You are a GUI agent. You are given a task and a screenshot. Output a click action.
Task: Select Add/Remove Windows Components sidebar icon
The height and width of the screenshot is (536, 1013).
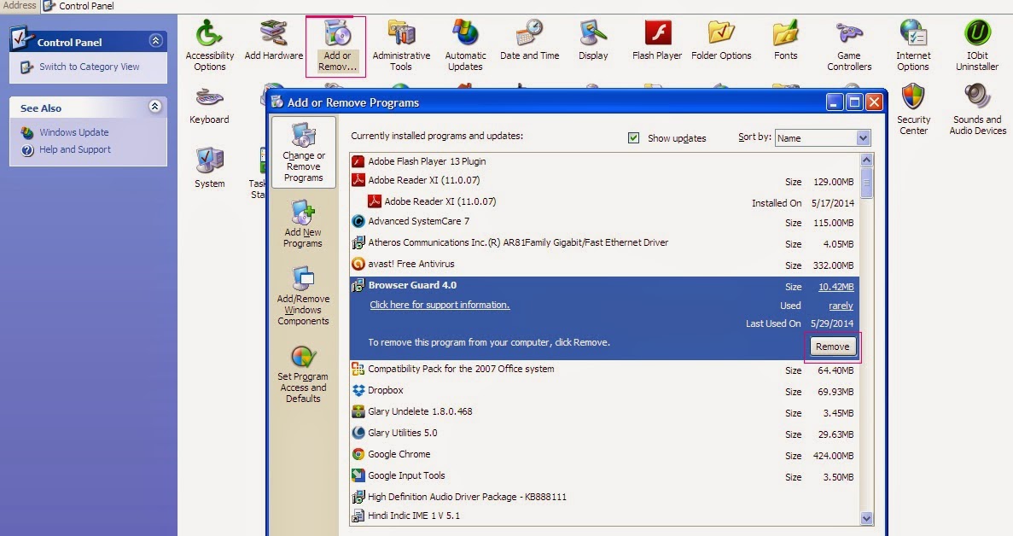click(x=303, y=296)
